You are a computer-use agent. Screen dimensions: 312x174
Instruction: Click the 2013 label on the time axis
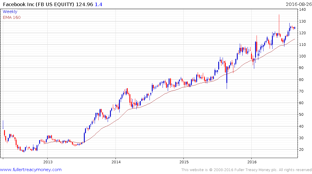click(48, 162)
